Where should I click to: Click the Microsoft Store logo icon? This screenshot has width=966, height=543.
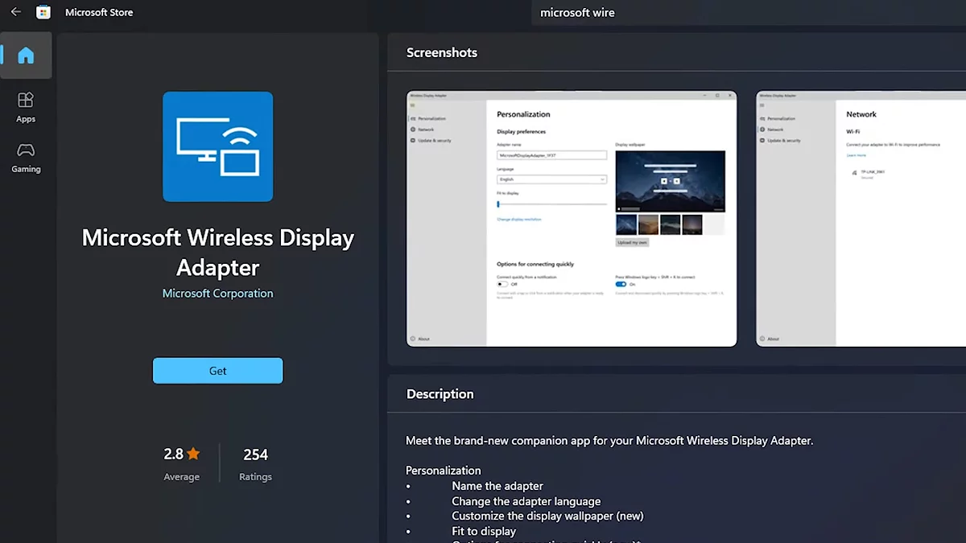click(x=43, y=12)
